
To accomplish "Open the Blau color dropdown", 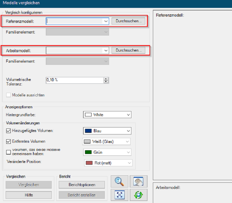I will 107,131.
